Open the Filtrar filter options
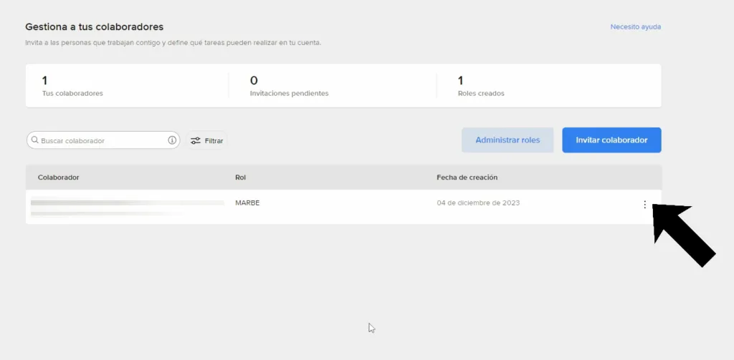The height and width of the screenshot is (360, 734). (x=206, y=140)
